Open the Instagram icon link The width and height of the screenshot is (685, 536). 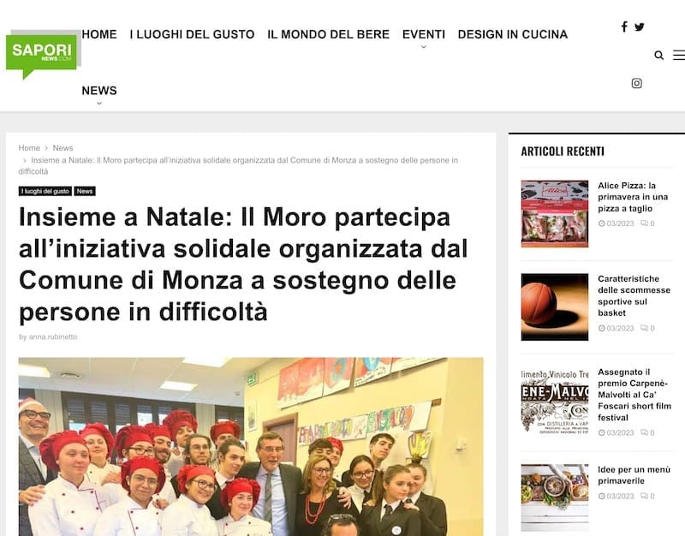click(636, 83)
